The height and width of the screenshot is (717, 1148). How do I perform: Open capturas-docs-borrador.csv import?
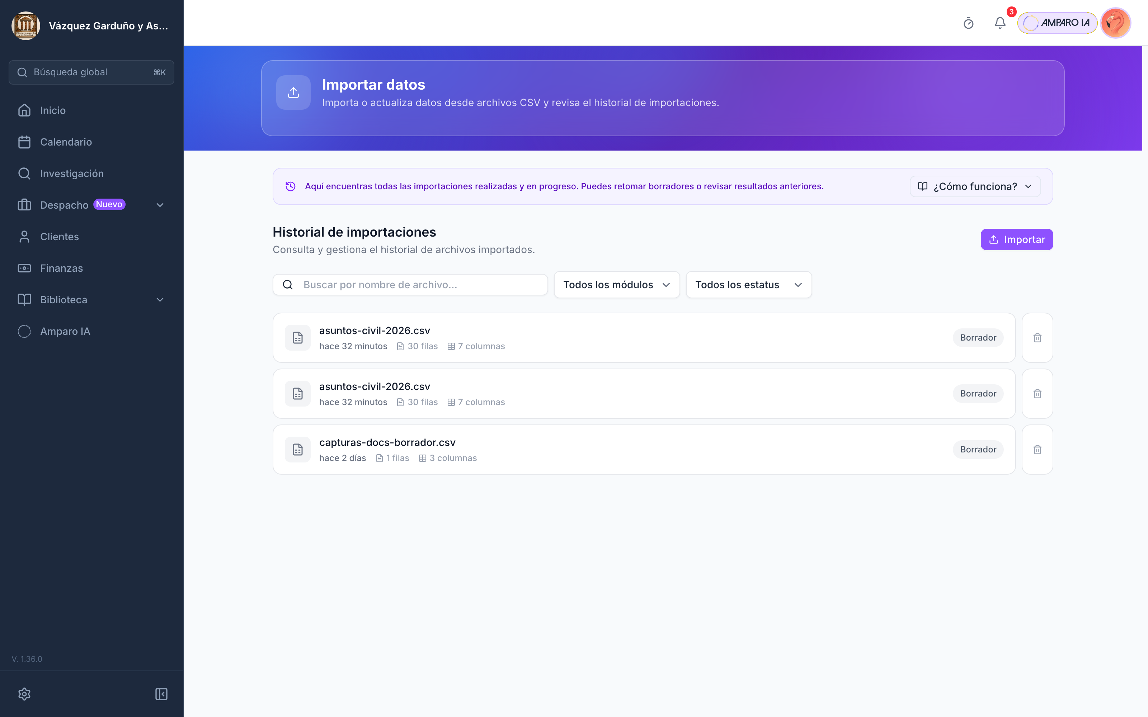click(x=644, y=450)
